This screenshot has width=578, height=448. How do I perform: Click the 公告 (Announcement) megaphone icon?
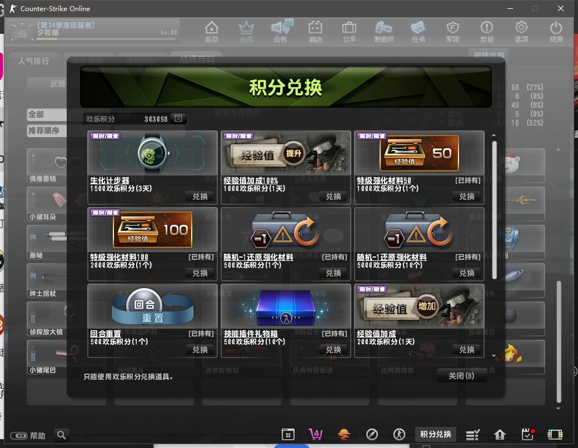(281, 31)
